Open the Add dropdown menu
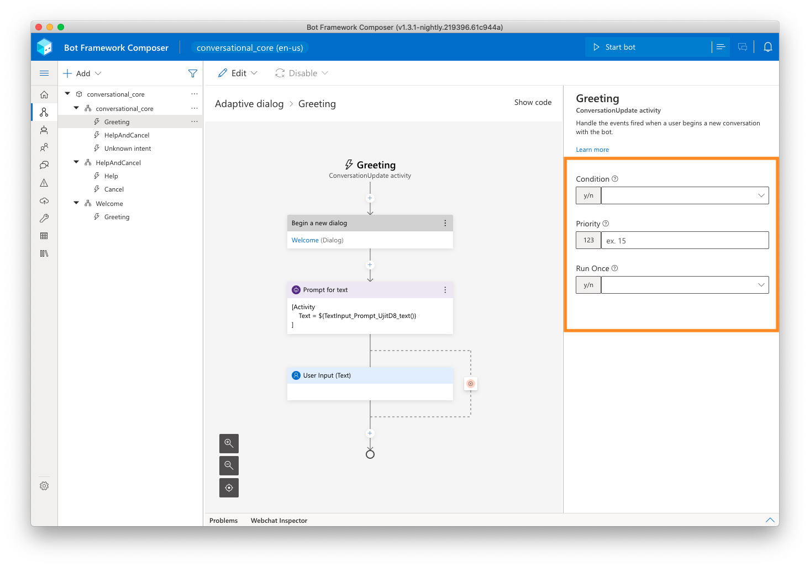Screen dimensions: 810x567 click(x=82, y=73)
